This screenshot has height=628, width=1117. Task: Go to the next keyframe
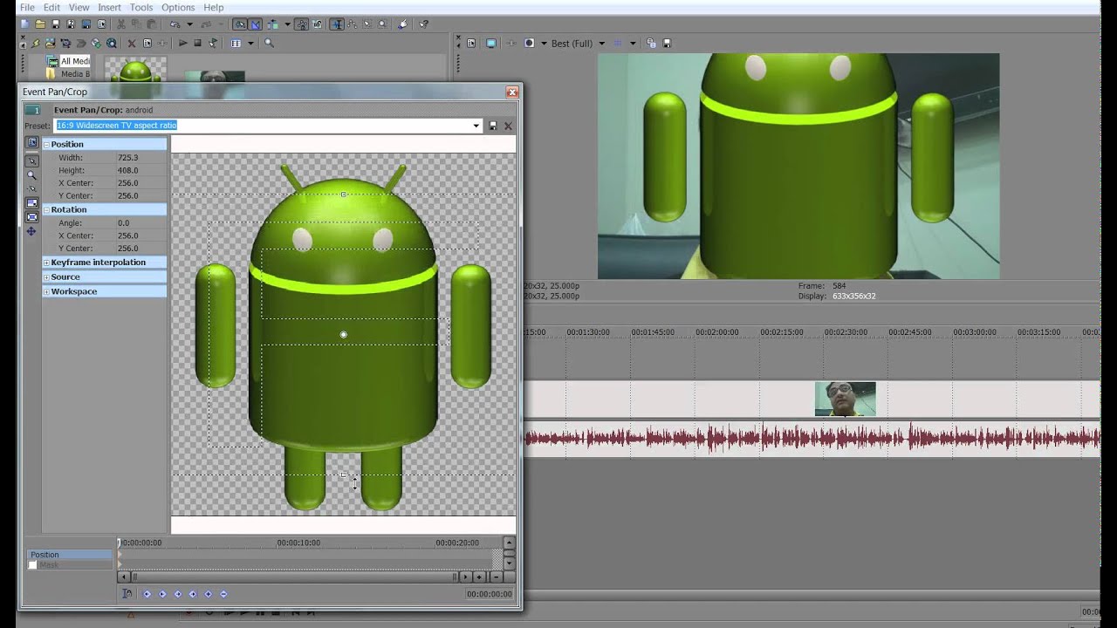coord(178,594)
